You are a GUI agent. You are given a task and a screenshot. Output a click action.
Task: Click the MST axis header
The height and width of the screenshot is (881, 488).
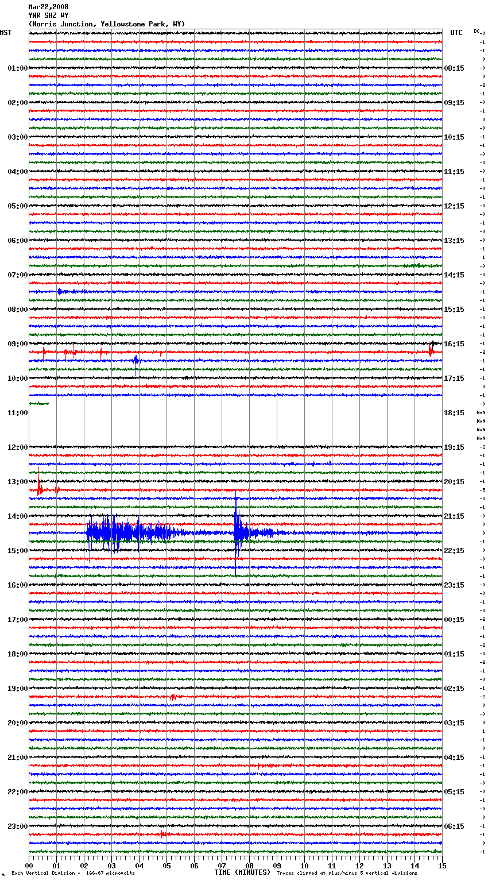[6, 33]
